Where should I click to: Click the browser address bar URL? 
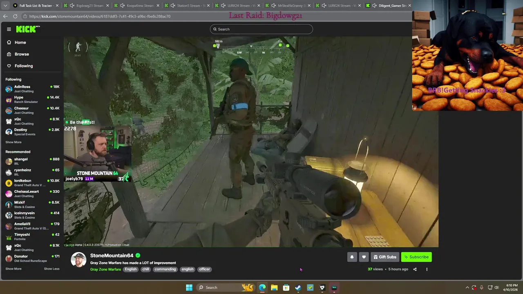tap(100, 16)
